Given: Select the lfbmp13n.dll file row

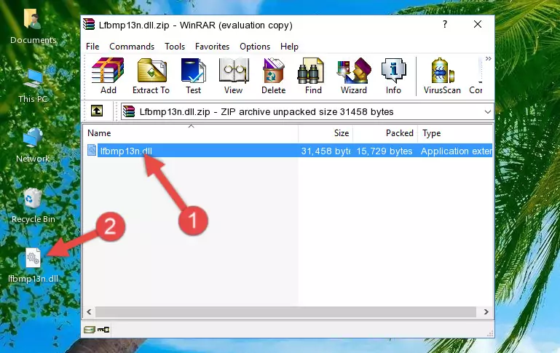Looking at the screenshot, I should click(289, 151).
